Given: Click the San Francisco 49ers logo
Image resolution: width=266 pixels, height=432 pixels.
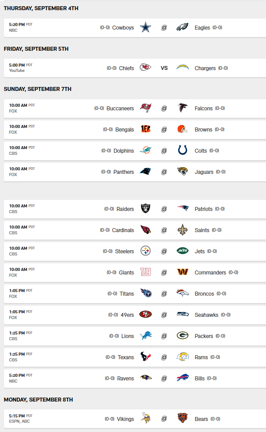Looking at the screenshot, I should [146, 315].
